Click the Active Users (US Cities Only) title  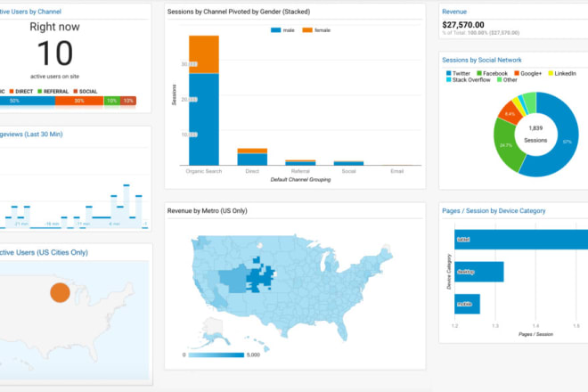(x=44, y=252)
